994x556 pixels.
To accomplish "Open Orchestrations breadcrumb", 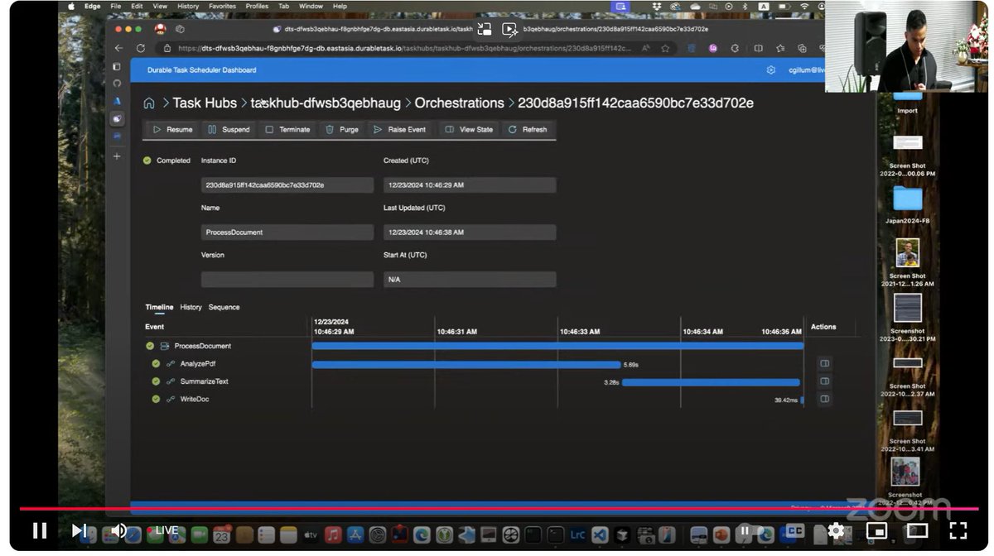I will (459, 103).
